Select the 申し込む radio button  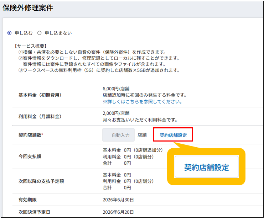click(10, 33)
